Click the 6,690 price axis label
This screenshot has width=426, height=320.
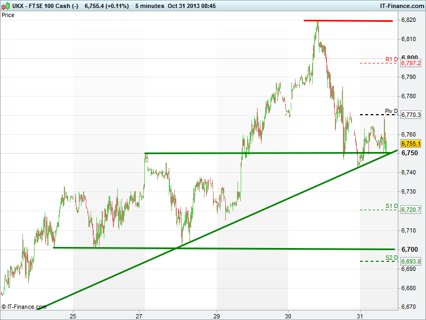[408, 269]
